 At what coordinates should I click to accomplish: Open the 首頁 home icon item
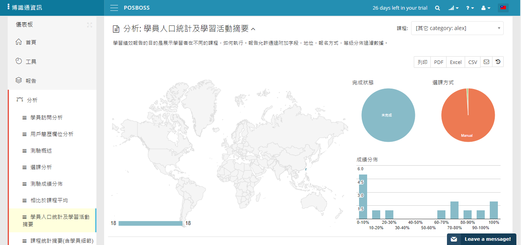(x=31, y=42)
